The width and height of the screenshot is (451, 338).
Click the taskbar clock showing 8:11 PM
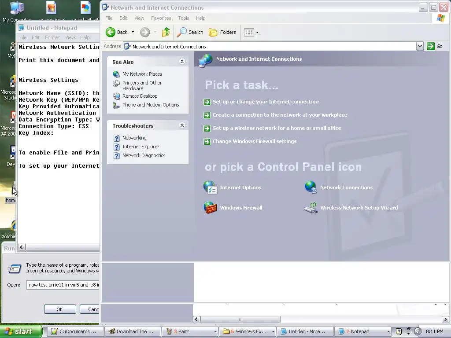[x=435, y=331]
